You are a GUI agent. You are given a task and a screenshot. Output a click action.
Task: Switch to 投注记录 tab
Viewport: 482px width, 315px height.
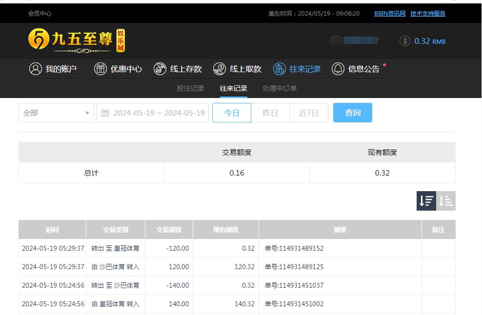click(x=191, y=88)
